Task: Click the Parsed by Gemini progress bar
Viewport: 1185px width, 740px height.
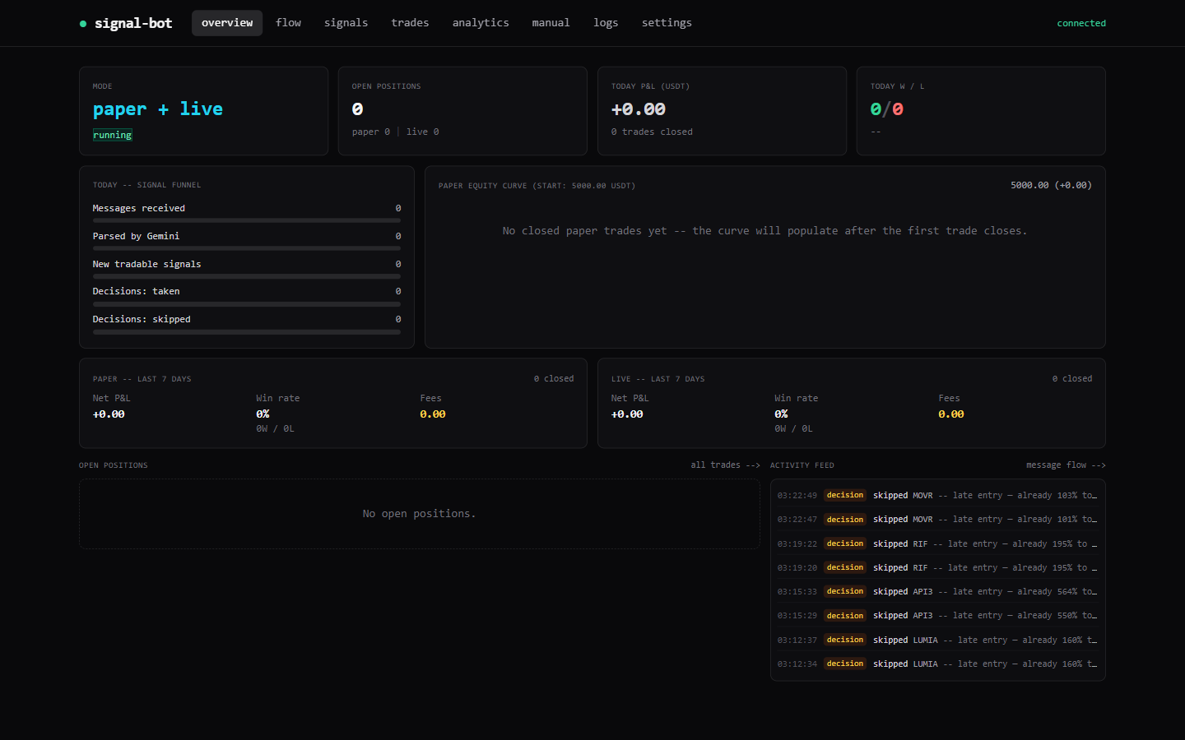Action: [x=247, y=248]
